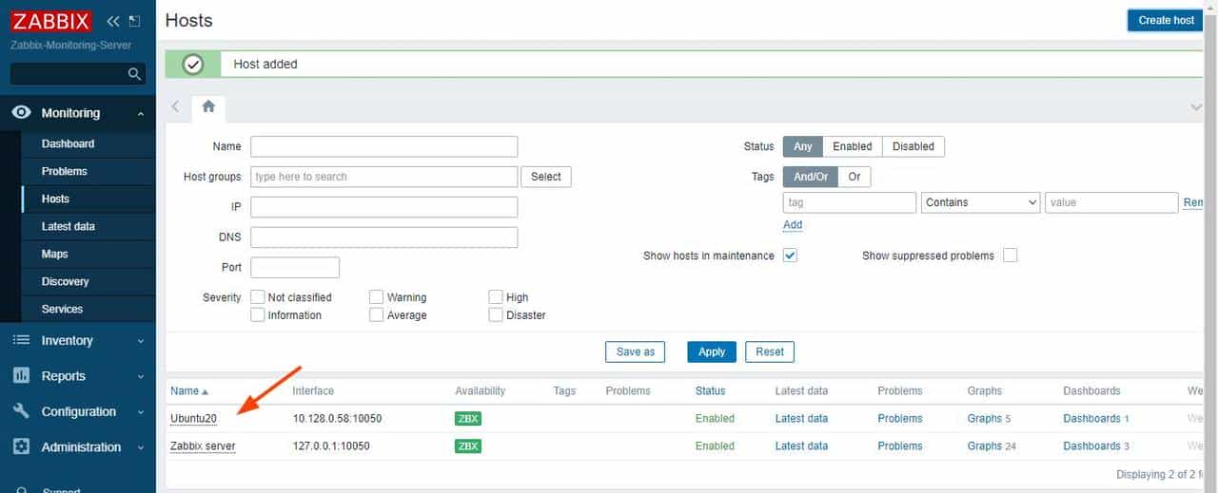Image resolution: width=1218 pixels, height=493 pixels.
Task: Open the Zabbix server host link
Action: click(x=203, y=446)
